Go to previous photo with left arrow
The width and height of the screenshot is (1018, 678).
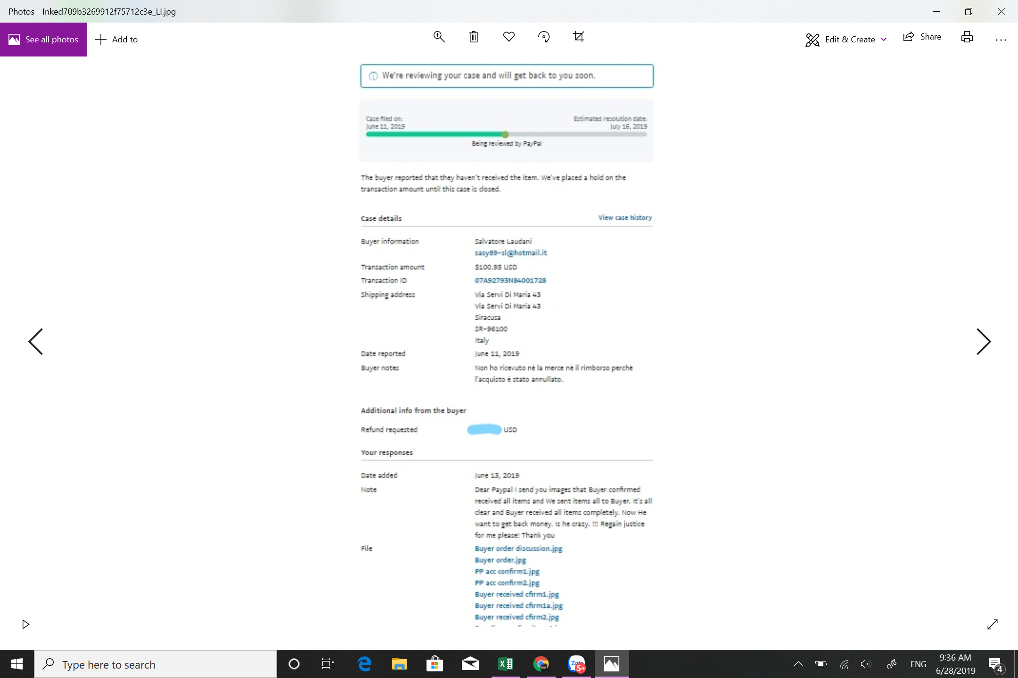[x=36, y=341]
